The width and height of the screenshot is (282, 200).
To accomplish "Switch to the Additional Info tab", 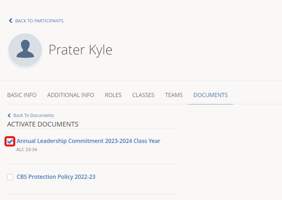I will [71, 95].
